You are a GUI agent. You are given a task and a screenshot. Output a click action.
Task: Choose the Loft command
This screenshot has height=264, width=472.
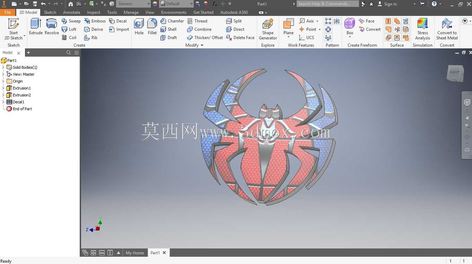(x=69, y=29)
